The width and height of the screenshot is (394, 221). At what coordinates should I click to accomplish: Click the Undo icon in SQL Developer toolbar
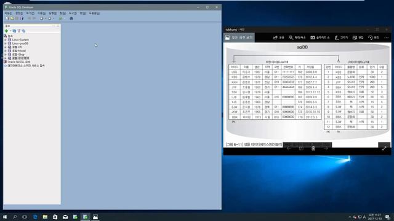[x=29, y=18]
